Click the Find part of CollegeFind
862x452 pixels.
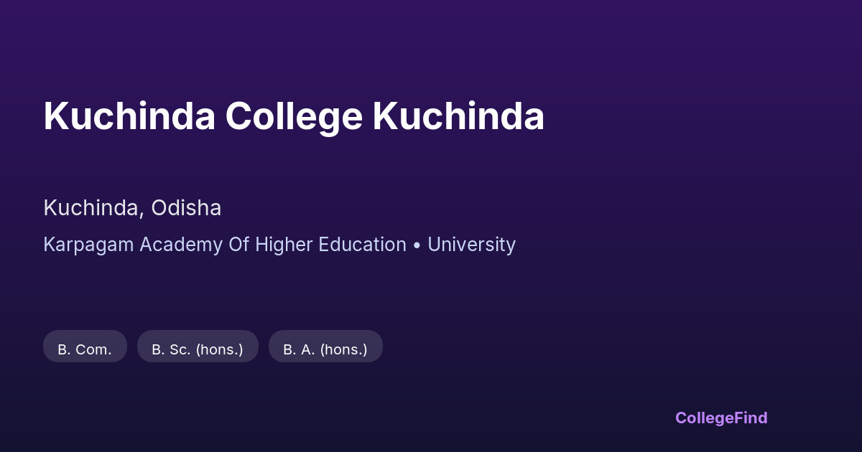pyautogui.click(x=750, y=418)
